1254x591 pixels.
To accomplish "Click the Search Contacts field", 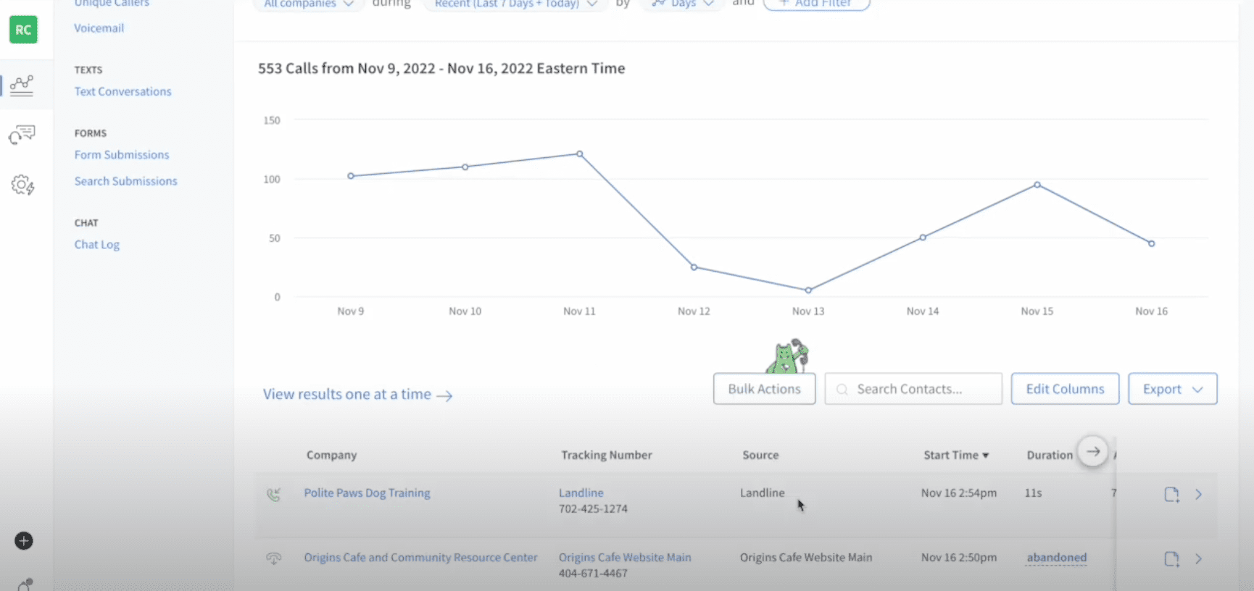I will tap(913, 389).
